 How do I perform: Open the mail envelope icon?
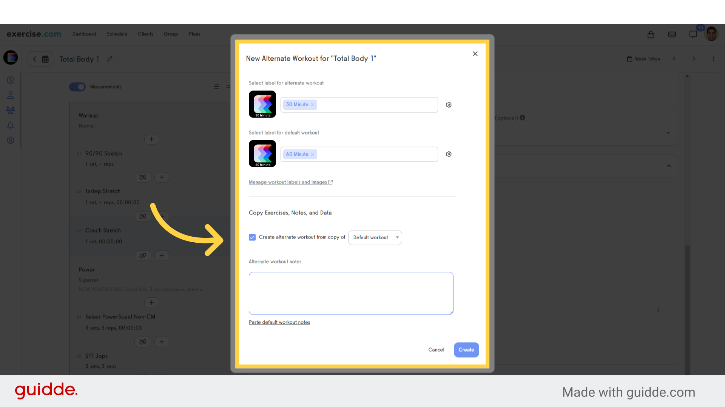(x=672, y=34)
